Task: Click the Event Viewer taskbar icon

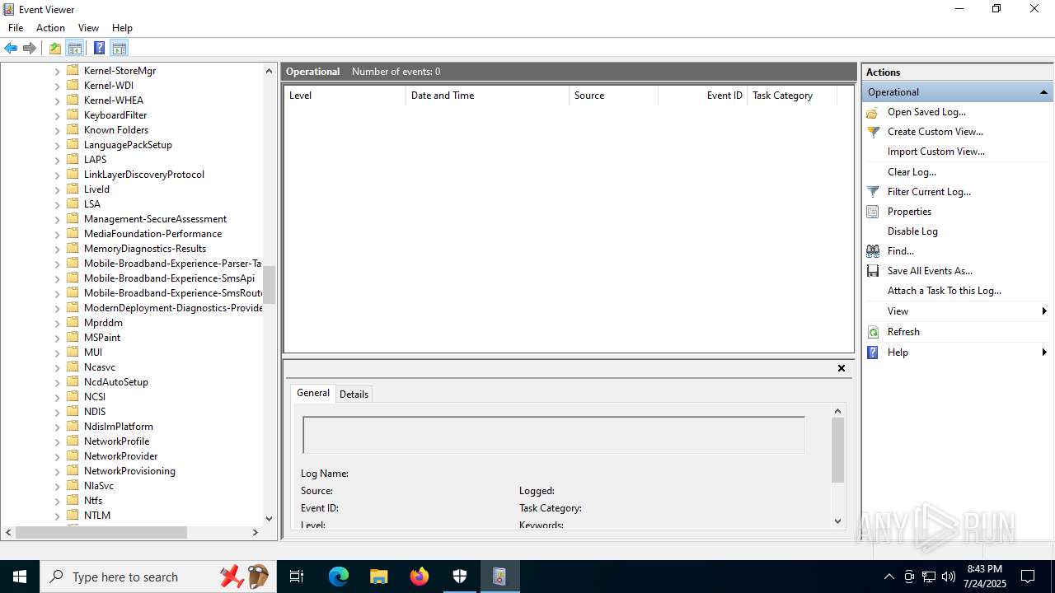Action: [x=499, y=577]
